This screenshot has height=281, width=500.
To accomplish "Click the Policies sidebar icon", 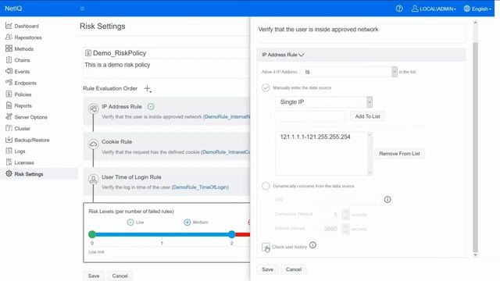I will [x=9, y=94].
